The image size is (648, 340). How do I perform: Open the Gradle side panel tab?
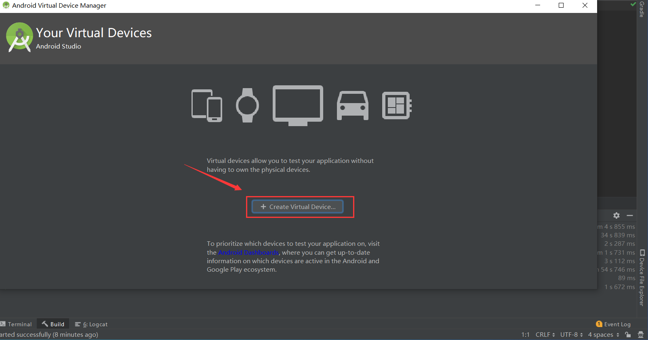tap(642, 9)
